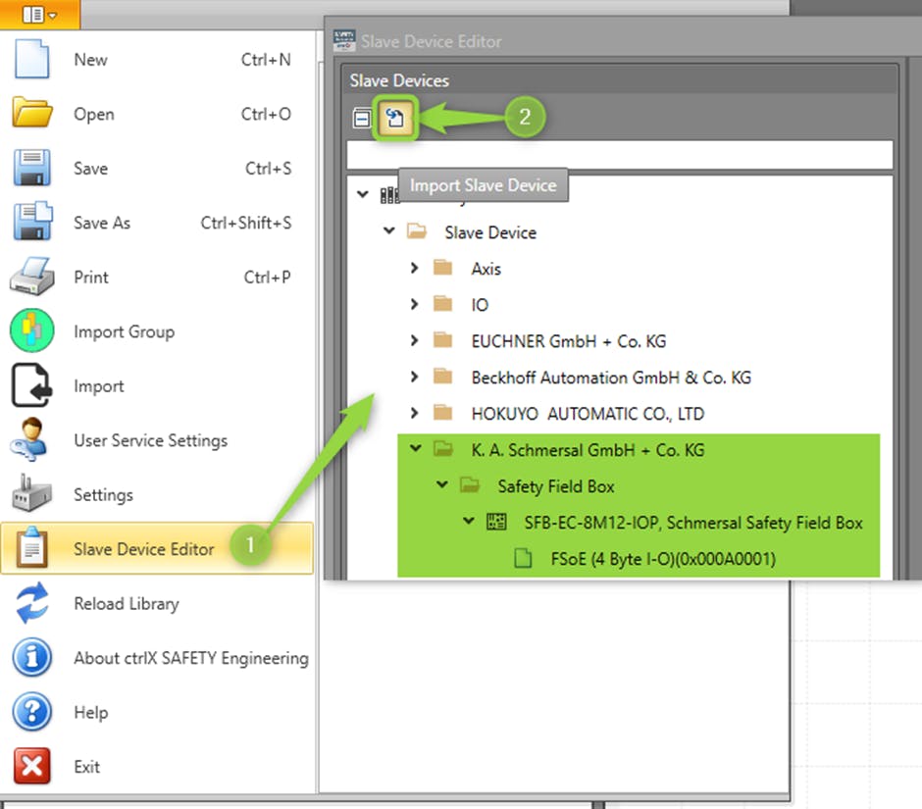Click the Open folder icon
This screenshot has width=922, height=809.
[x=31, y=114]
